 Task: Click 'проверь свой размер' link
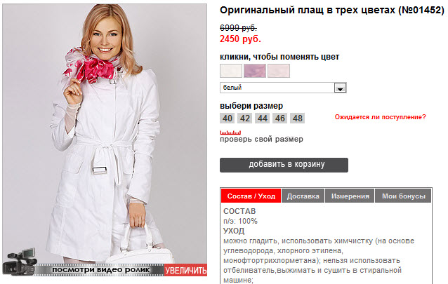pos(261,140)
